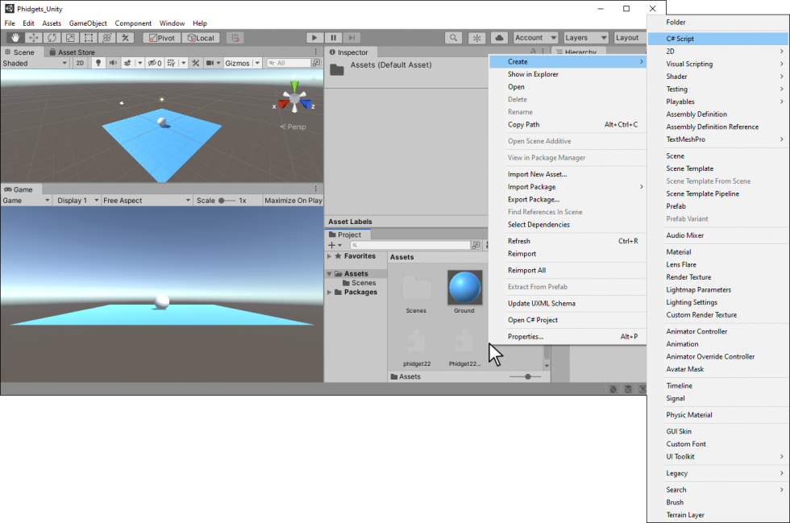
Task: Select the Rect Transform tool
Action: [x=89, y=38]
